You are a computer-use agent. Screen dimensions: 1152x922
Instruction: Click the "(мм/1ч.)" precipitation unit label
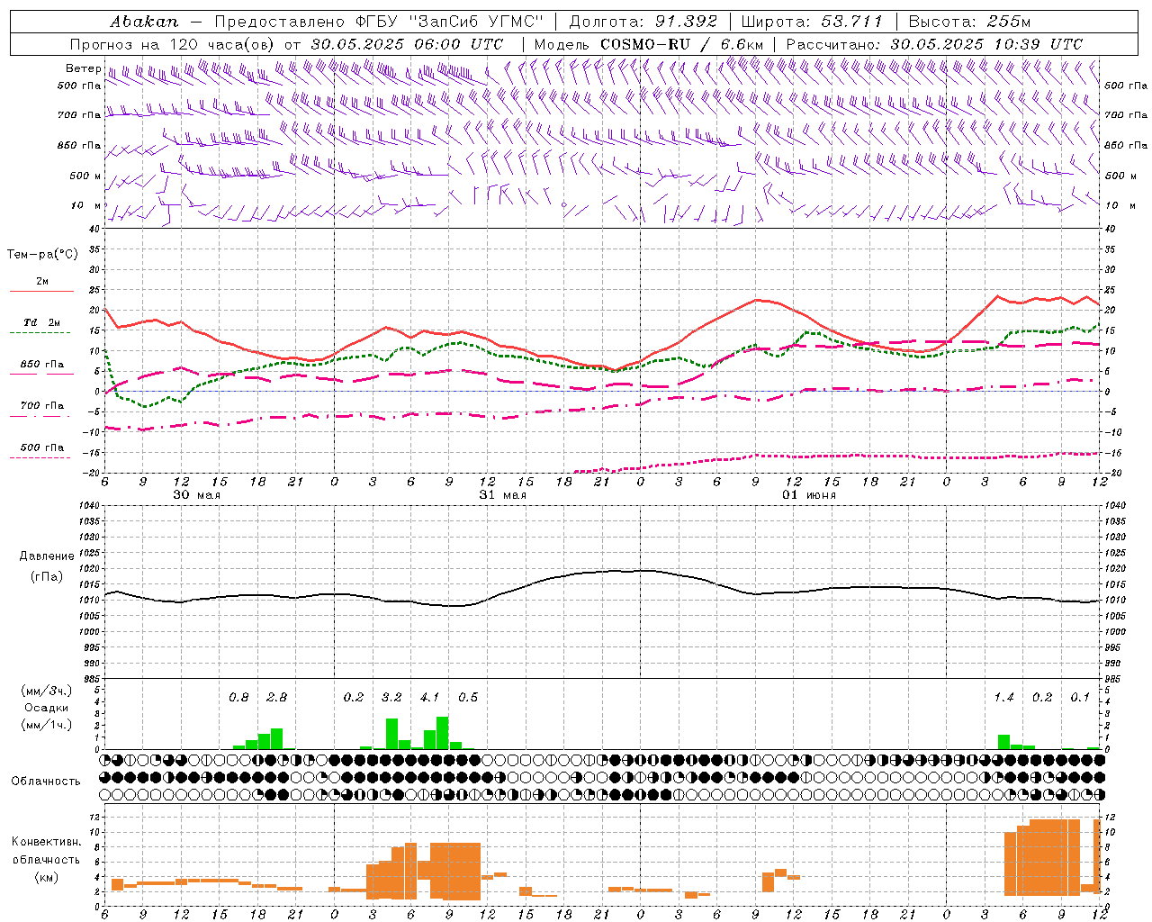46,725
